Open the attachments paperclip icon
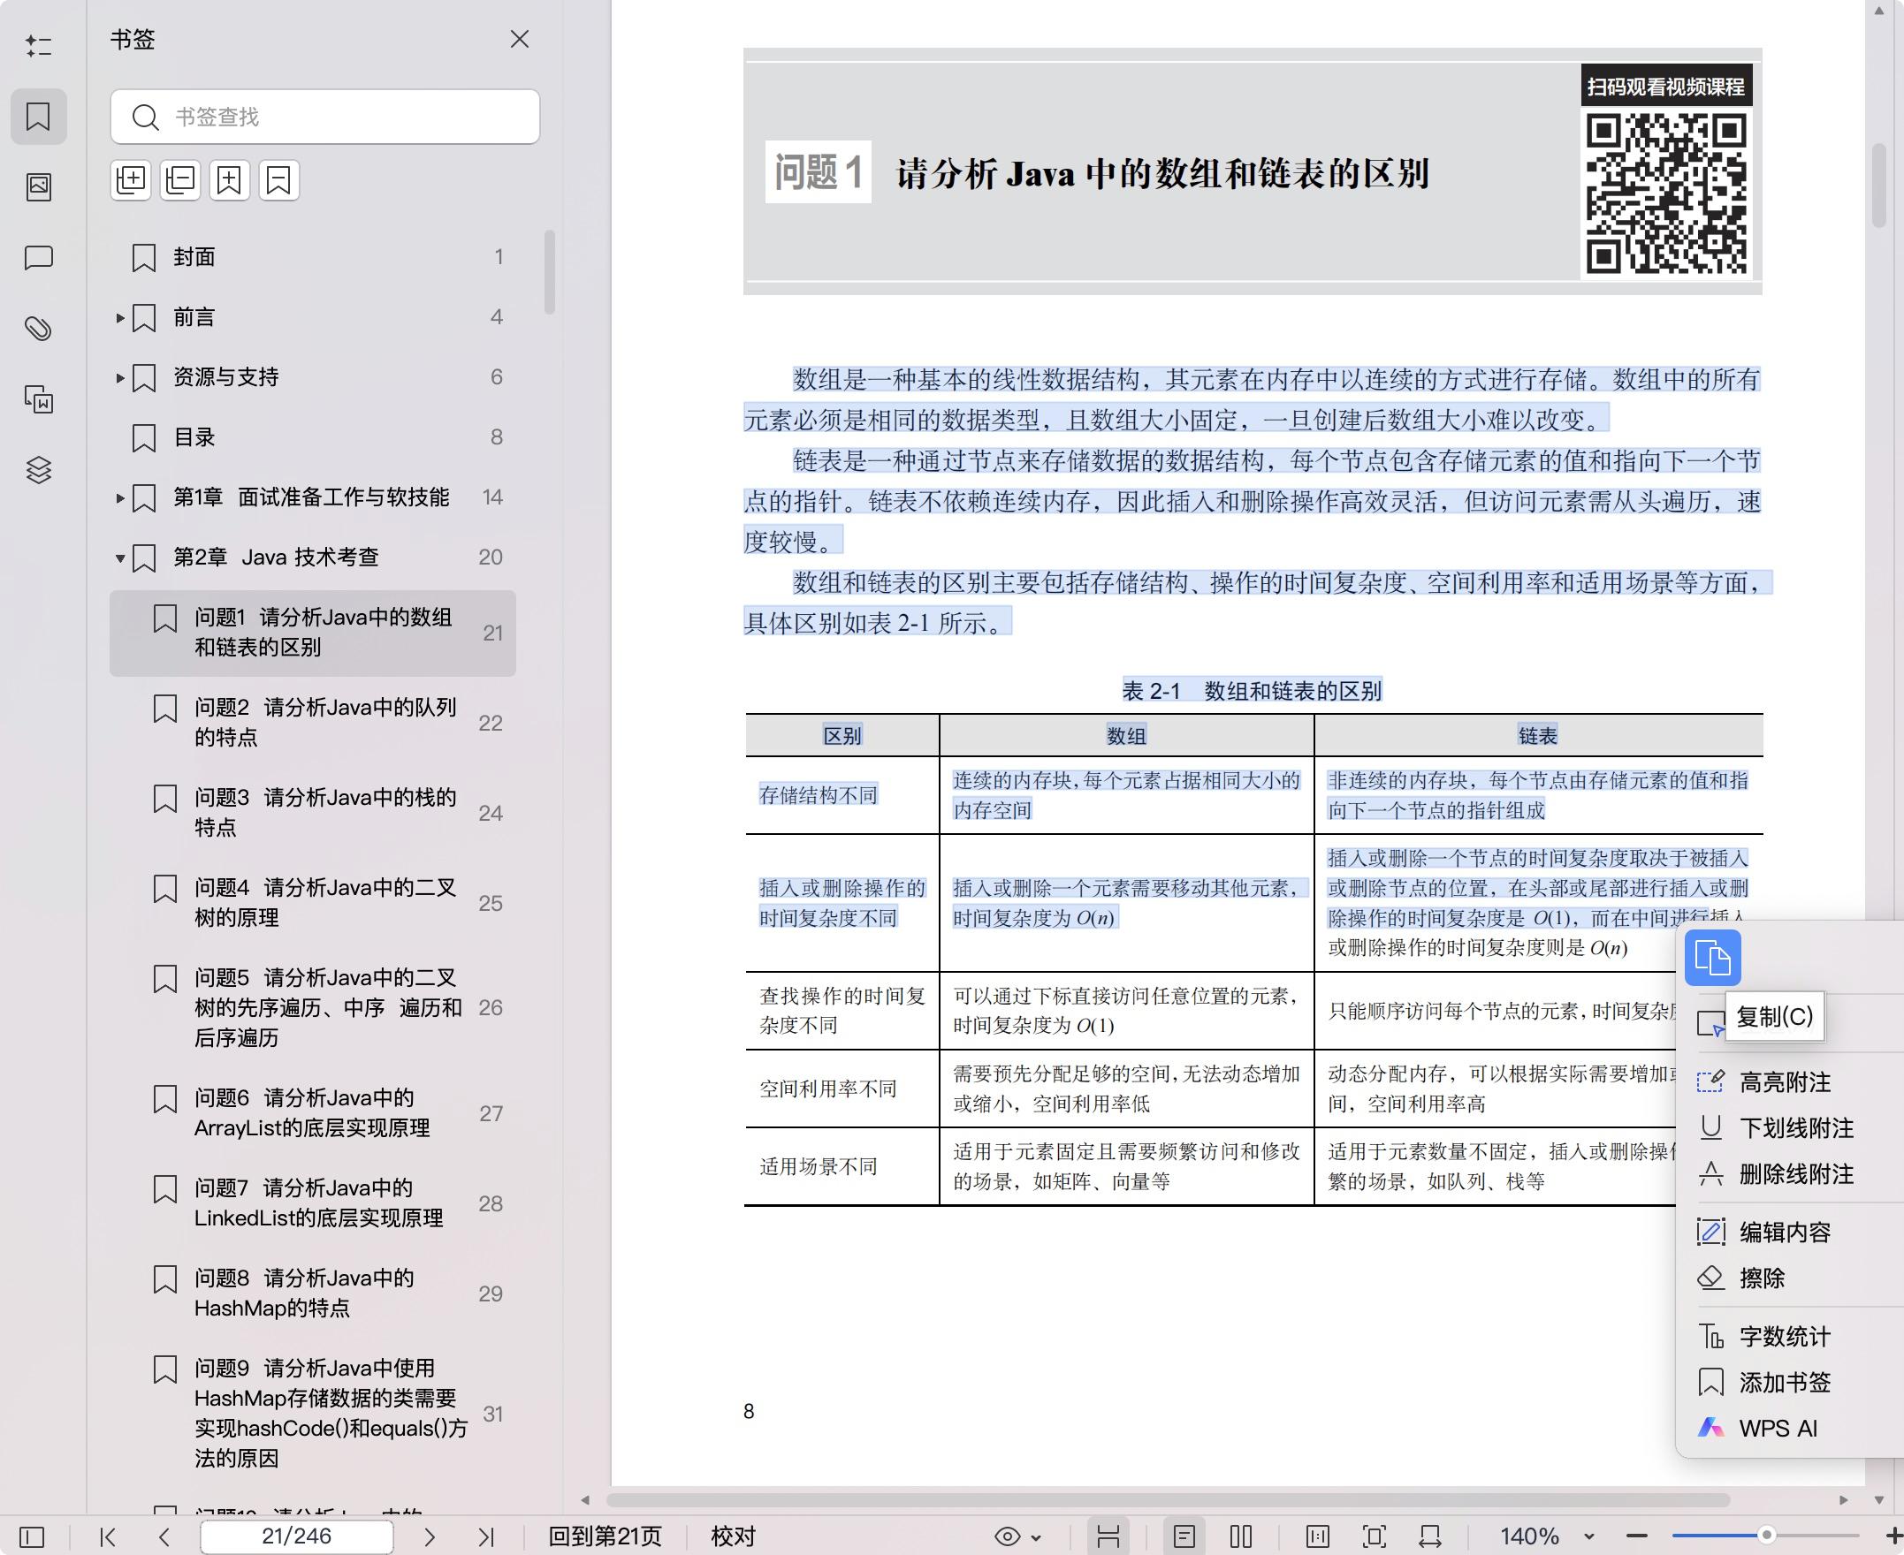 [x=39, y=329]
